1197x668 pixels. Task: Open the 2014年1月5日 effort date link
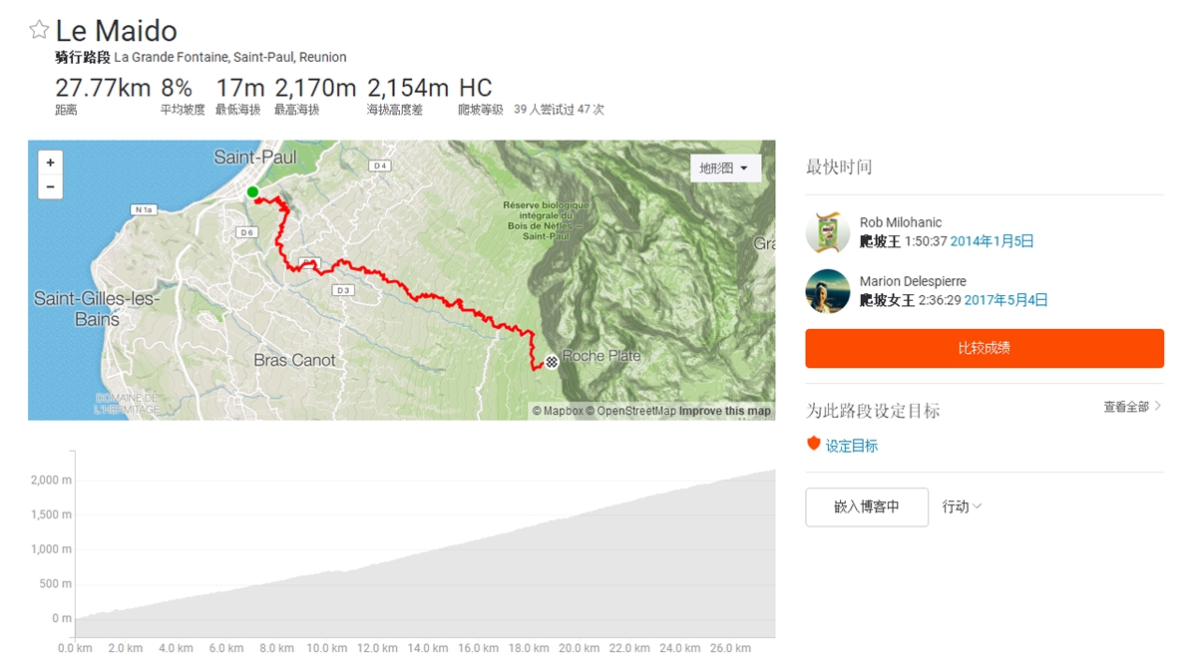[x=992, y=241]
